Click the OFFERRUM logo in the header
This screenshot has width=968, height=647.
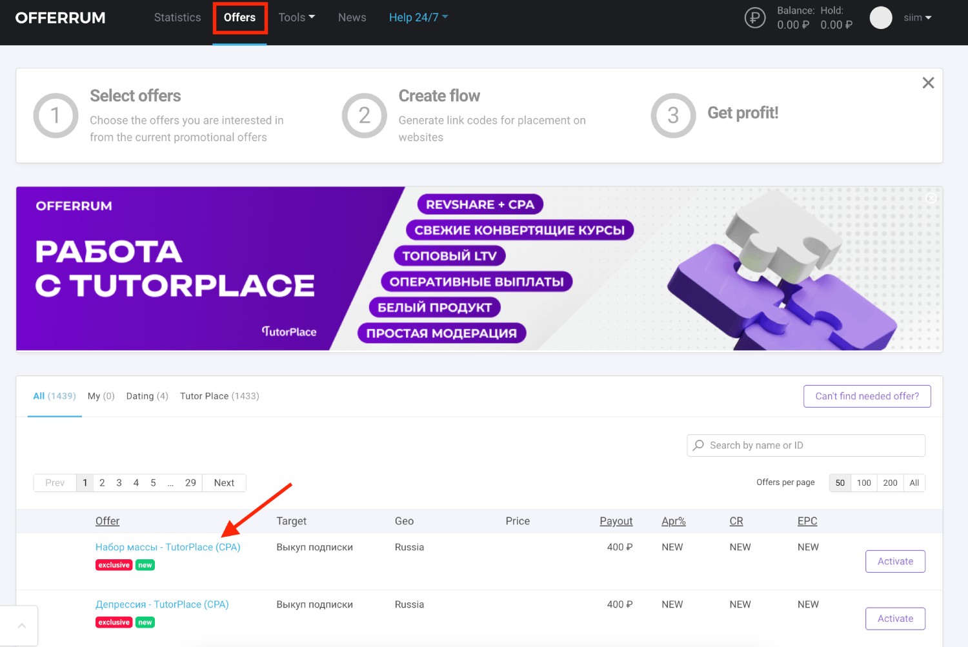[x=60, y=18]
